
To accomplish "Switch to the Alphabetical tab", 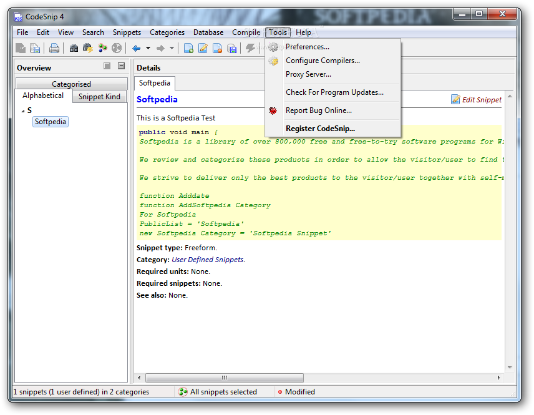I will click(x=43, y=95).
